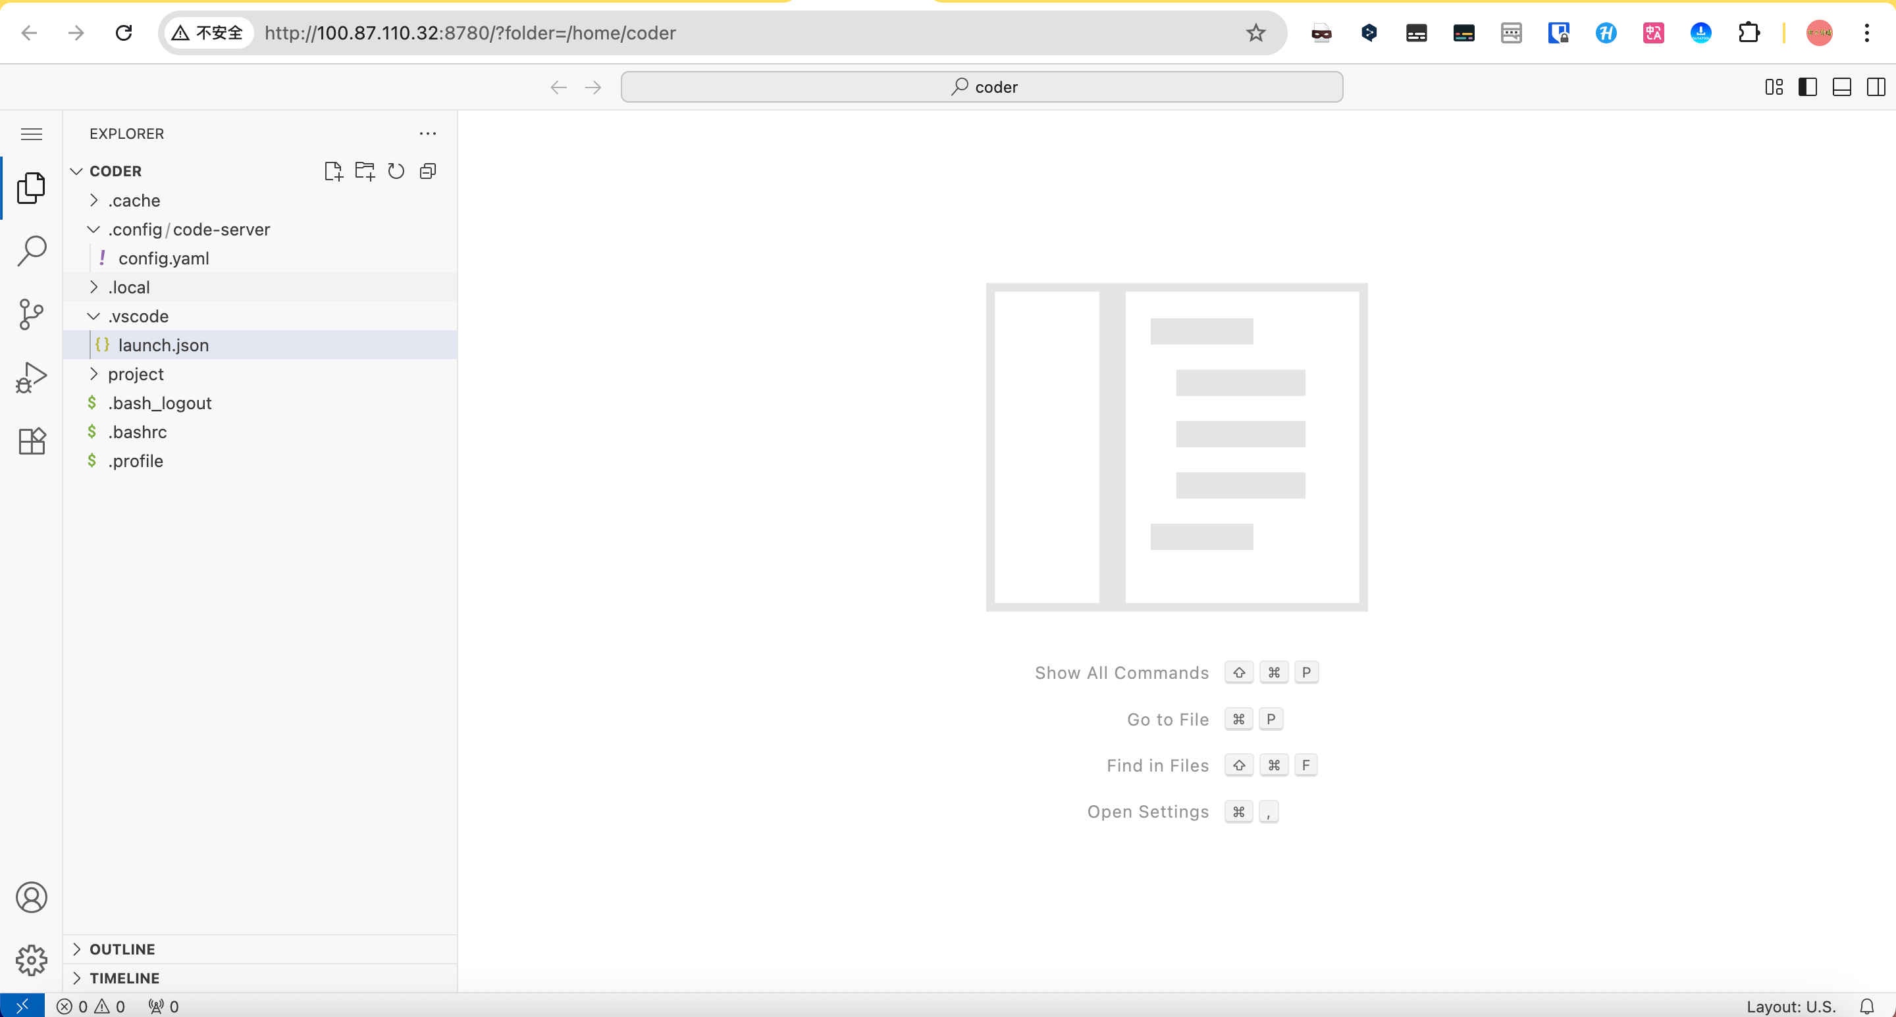
Task: Toggle the bottom panel visibility
Action: point(1841,87)
